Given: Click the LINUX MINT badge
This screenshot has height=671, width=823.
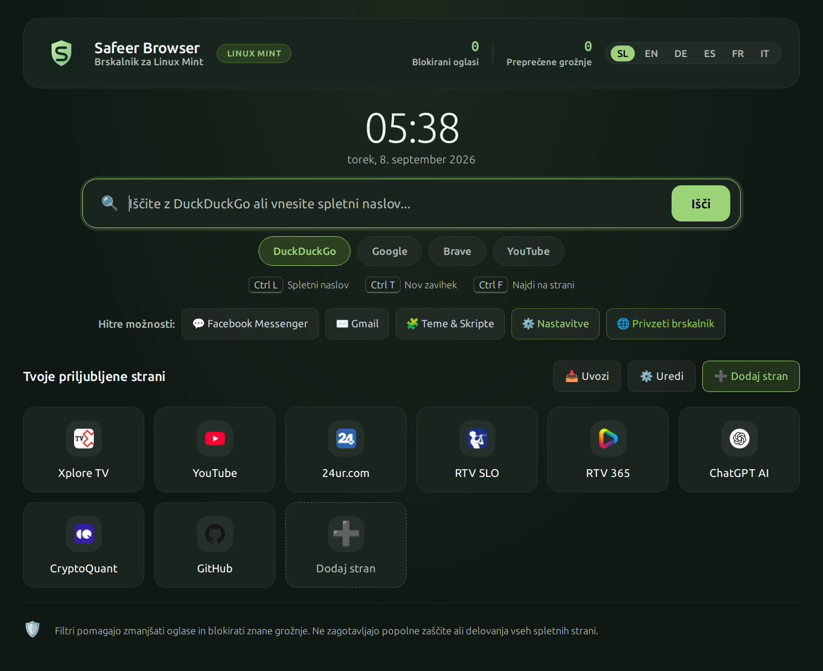Looking at the screenshot, I should (x=254, y=54).
